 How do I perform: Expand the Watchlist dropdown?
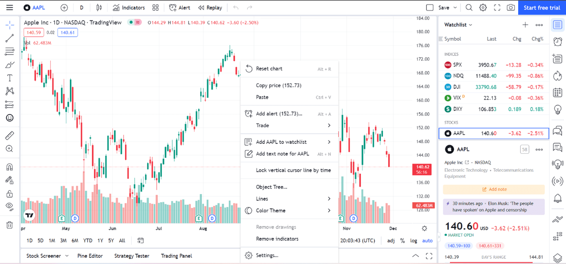(458, 25)
